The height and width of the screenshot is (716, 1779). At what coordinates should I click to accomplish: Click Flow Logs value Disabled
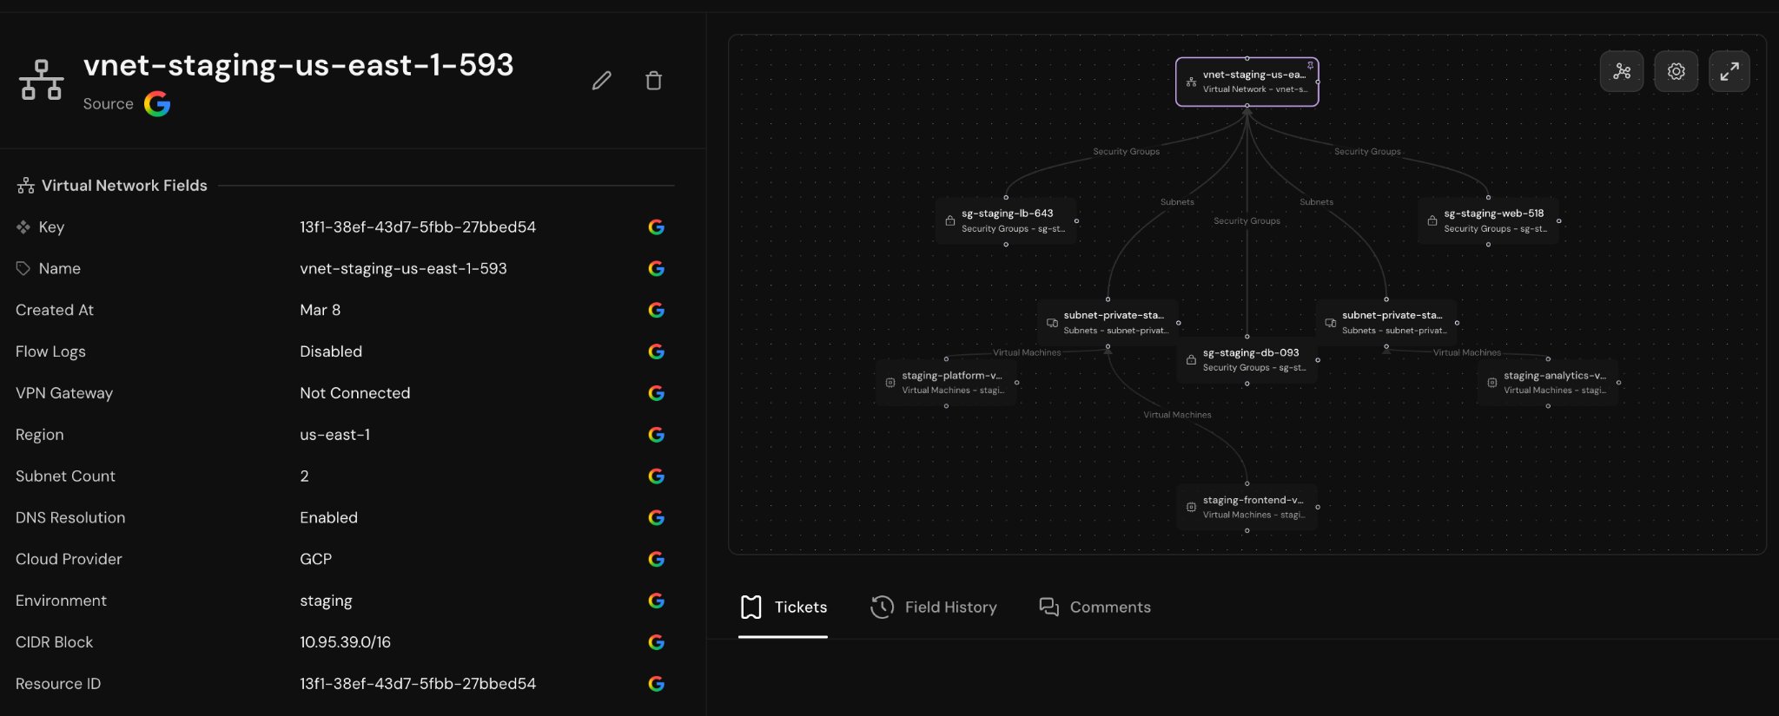click(331, 351)
